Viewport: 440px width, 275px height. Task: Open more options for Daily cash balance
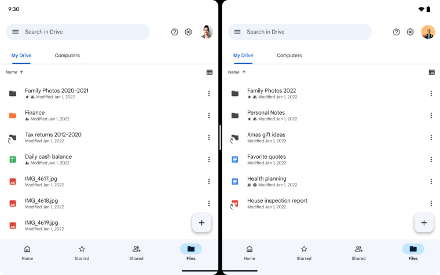coord(209,159)
